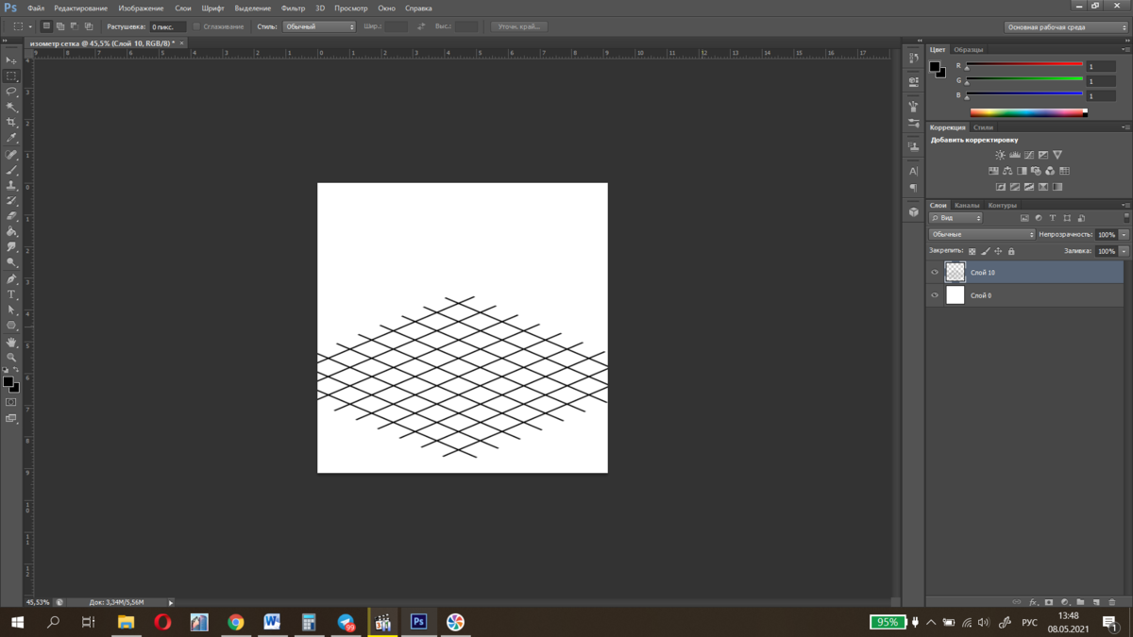Open the Фильтр menu
The width and height of the screenshot is (1133, 637).
coord(293,8)
